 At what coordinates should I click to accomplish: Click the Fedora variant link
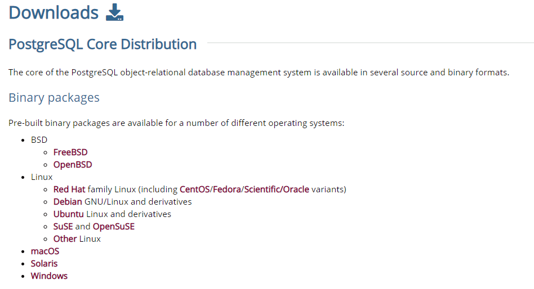[x=226, y=189]
